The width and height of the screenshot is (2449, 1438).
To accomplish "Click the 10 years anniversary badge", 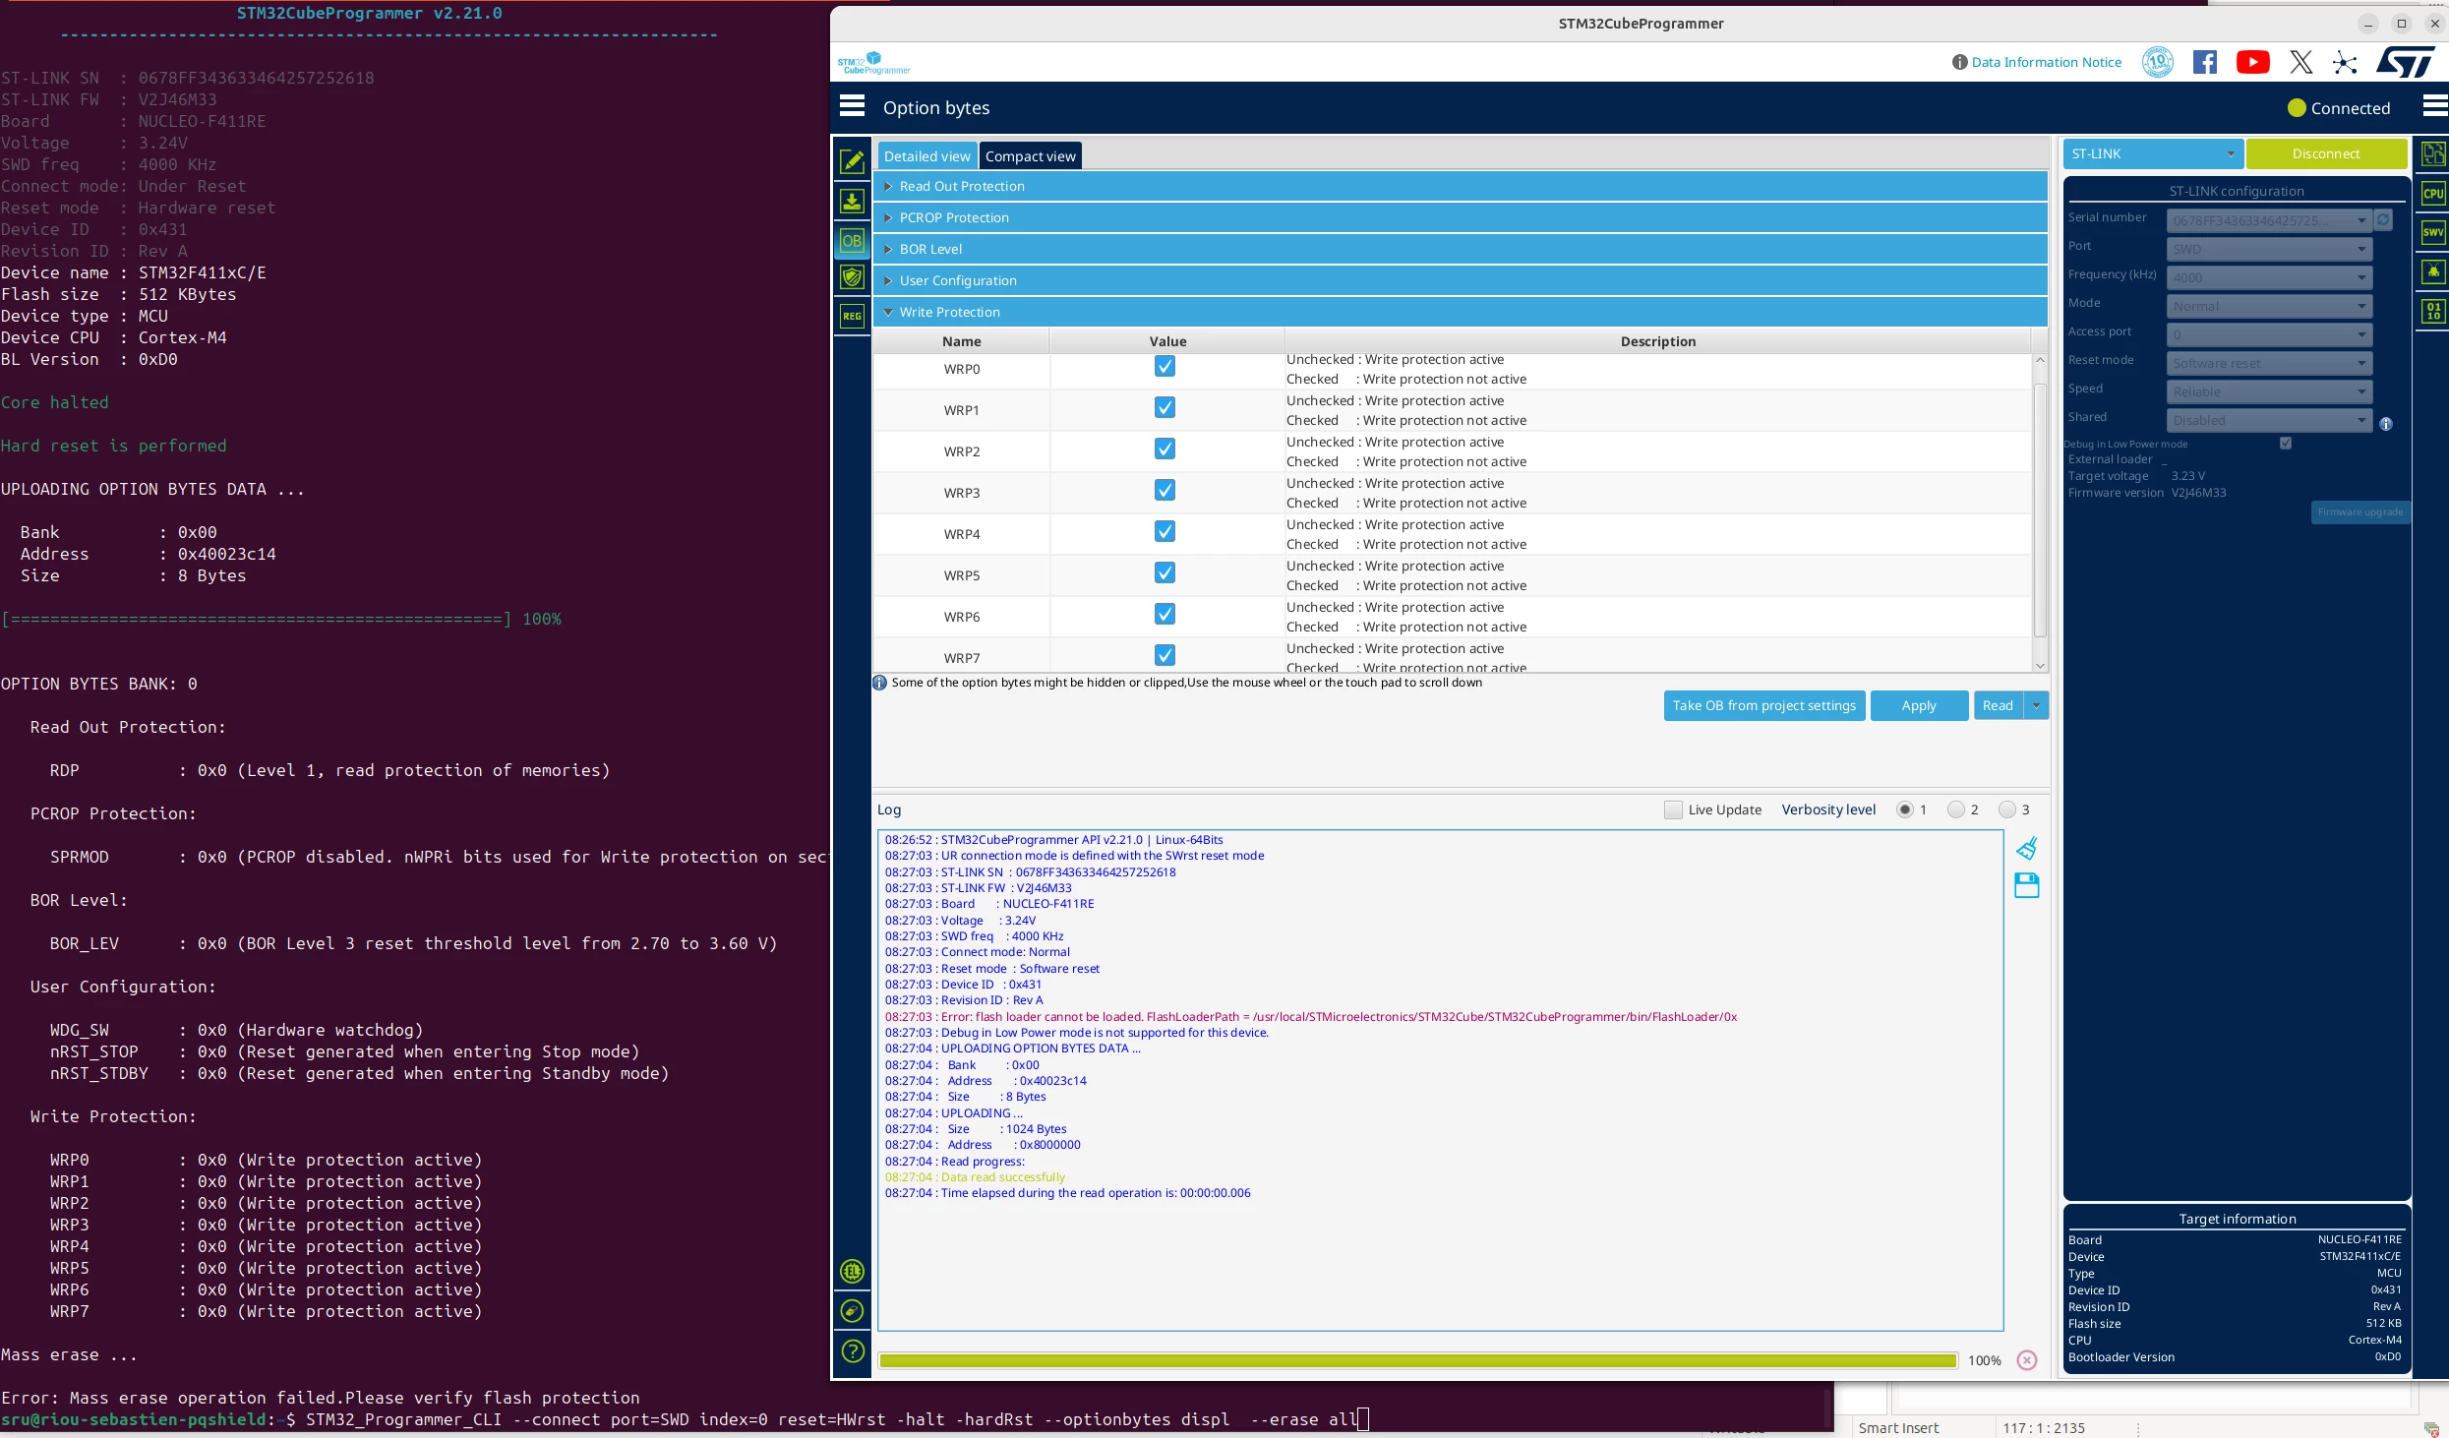I will point(2158,62).
